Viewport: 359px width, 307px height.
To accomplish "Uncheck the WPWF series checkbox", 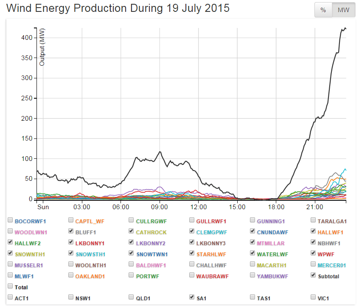I will point(314,253).
